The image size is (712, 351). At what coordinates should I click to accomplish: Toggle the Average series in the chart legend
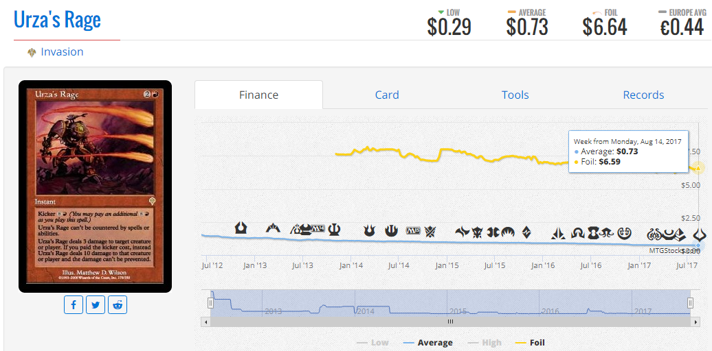coord(427,343)
